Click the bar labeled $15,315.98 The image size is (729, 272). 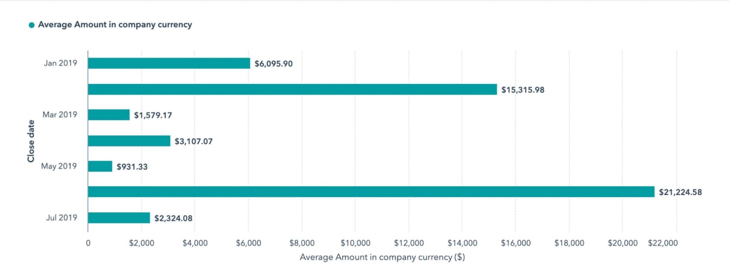click(292, 89)
